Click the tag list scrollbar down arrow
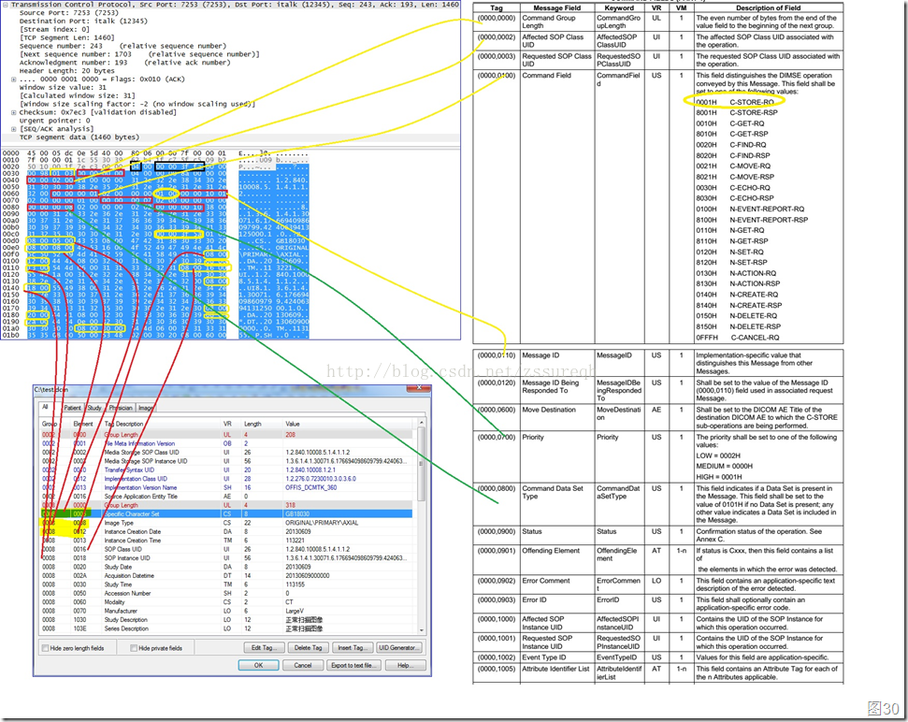The width and height of the screenshot is (908, 722). pos(421,630)
